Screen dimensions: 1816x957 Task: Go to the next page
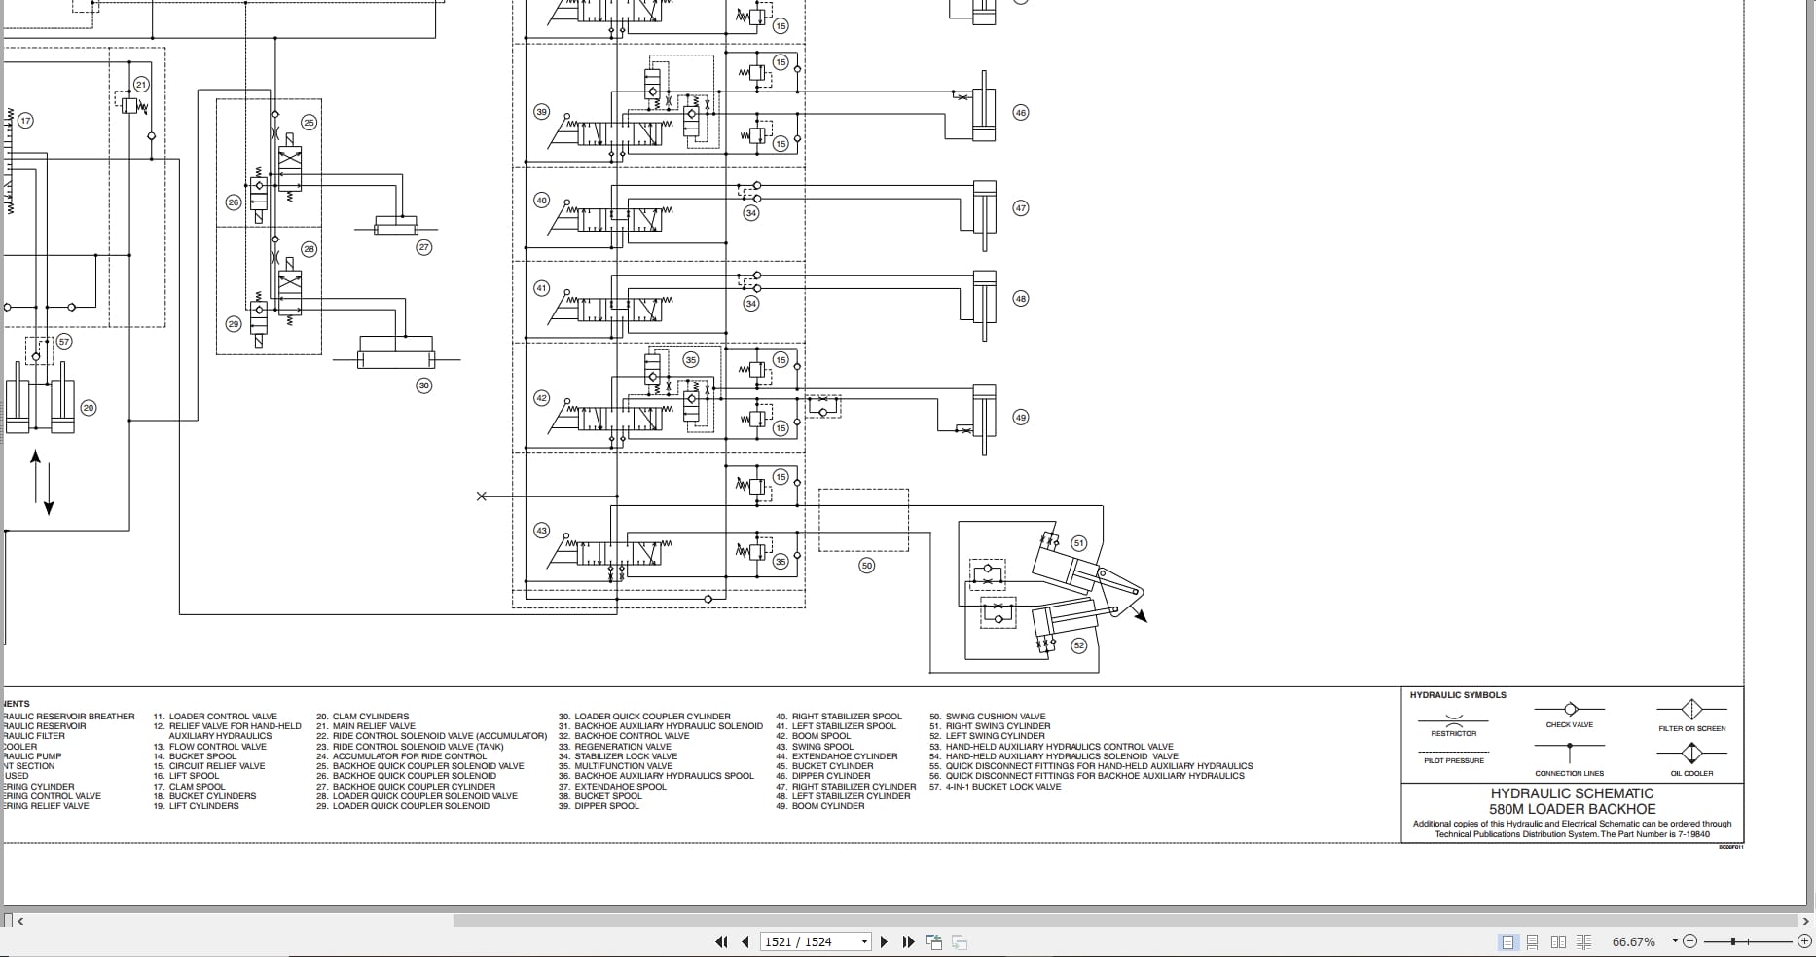[x=884, y=941]
